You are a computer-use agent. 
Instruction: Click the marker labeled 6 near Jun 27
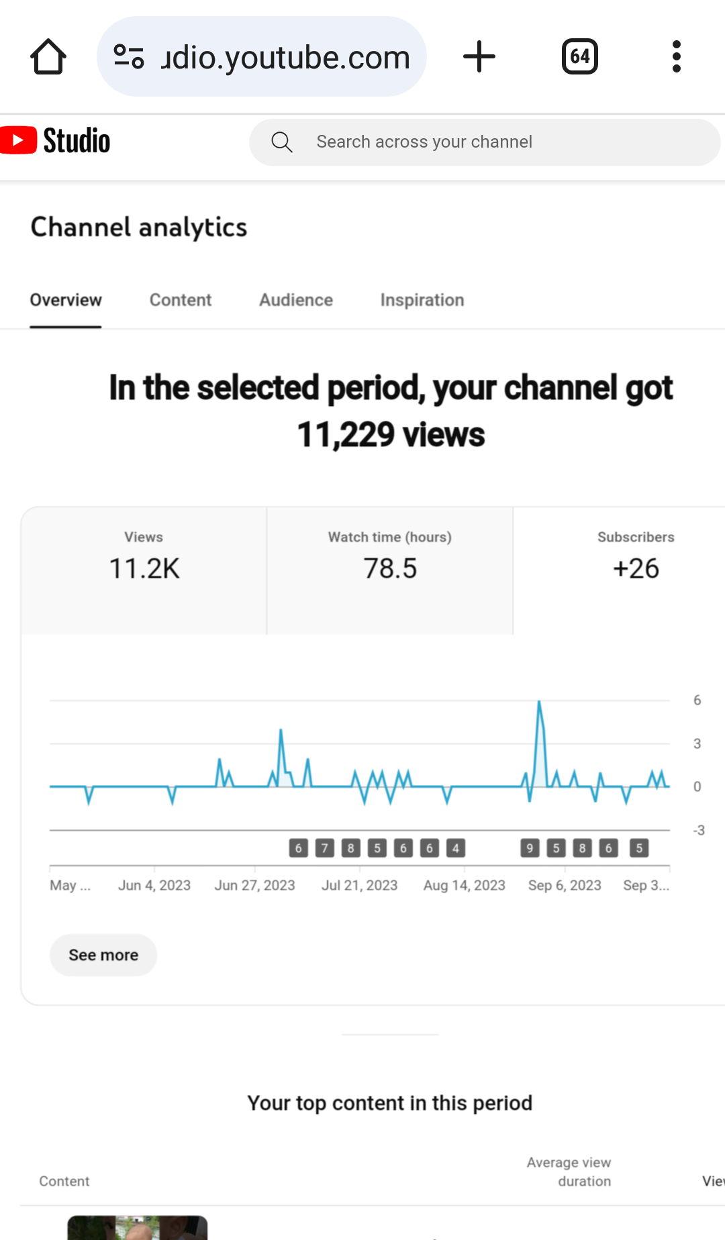click(x=297, y=848)
